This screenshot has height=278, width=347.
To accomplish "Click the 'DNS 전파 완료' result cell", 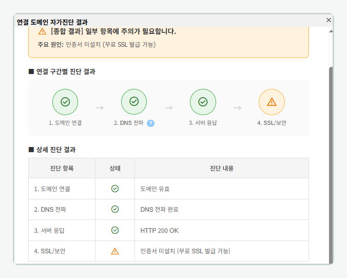I will click(222, 209).
